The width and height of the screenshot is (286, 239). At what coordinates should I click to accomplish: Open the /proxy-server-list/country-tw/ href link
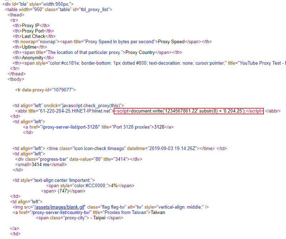click(61, 212)
